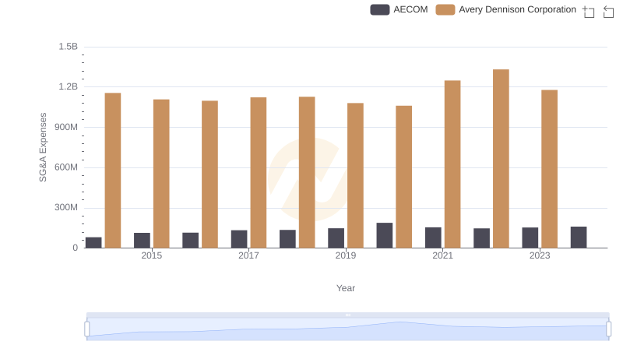
Task: Click the data zoom top move handle
Action: click(x=347, y=315)
